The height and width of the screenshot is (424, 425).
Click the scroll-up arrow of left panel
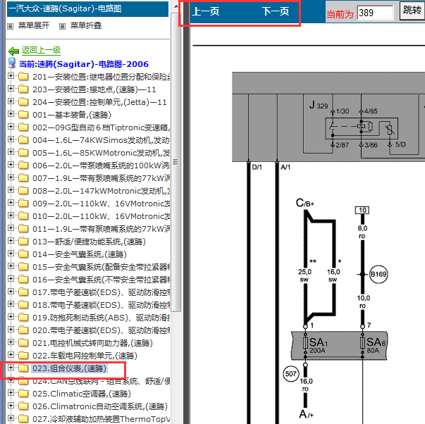[x=176, y=6]
